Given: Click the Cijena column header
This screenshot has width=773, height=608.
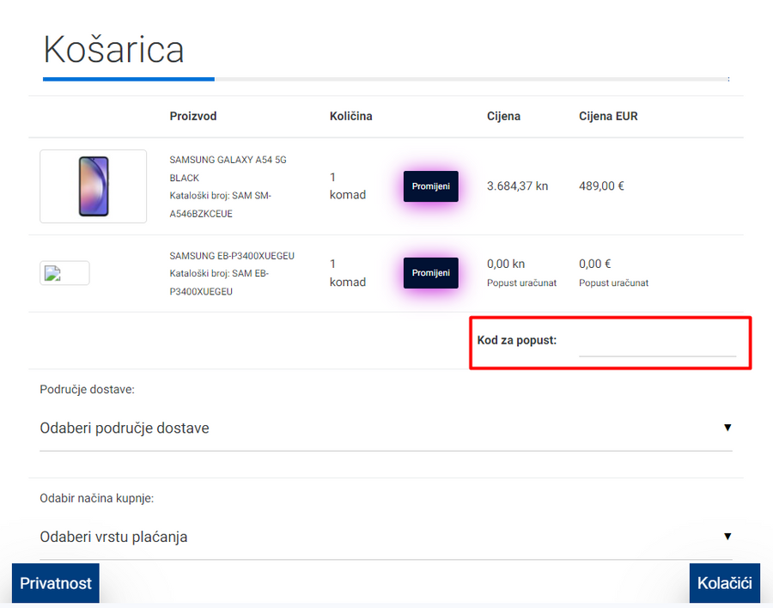Looking at the screenshot, I should [503, 116].
